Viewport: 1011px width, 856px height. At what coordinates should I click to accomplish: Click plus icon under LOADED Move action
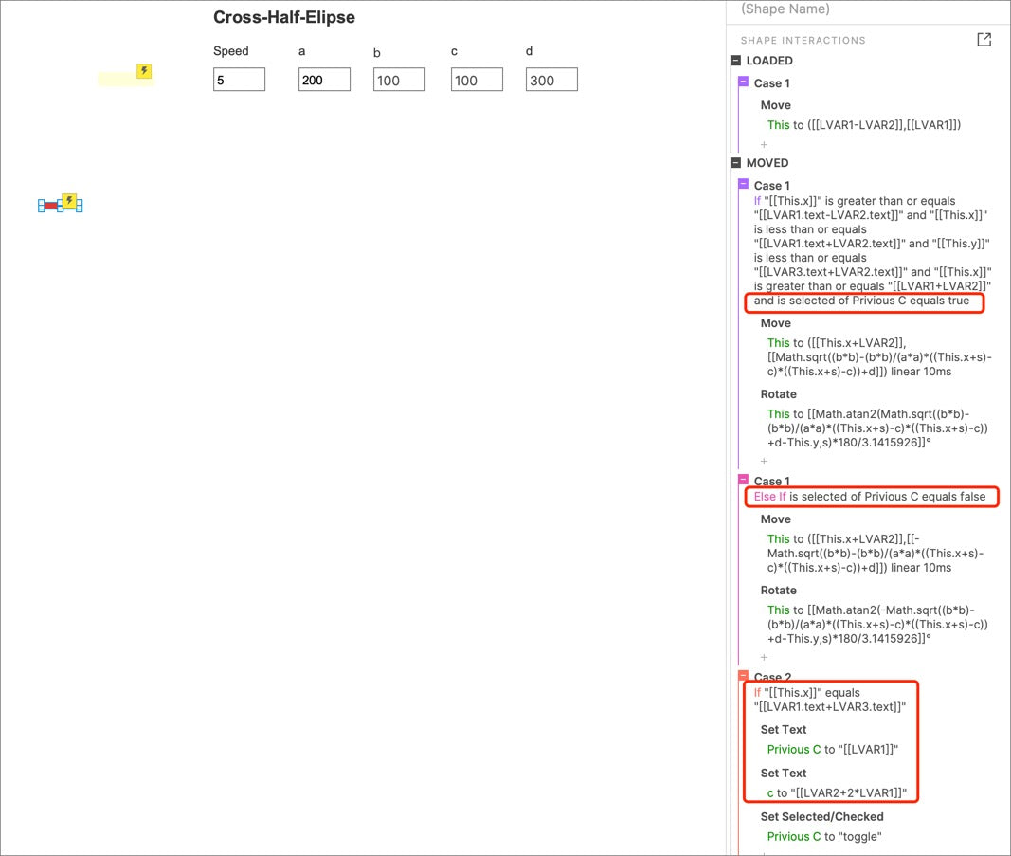[765, 145]
